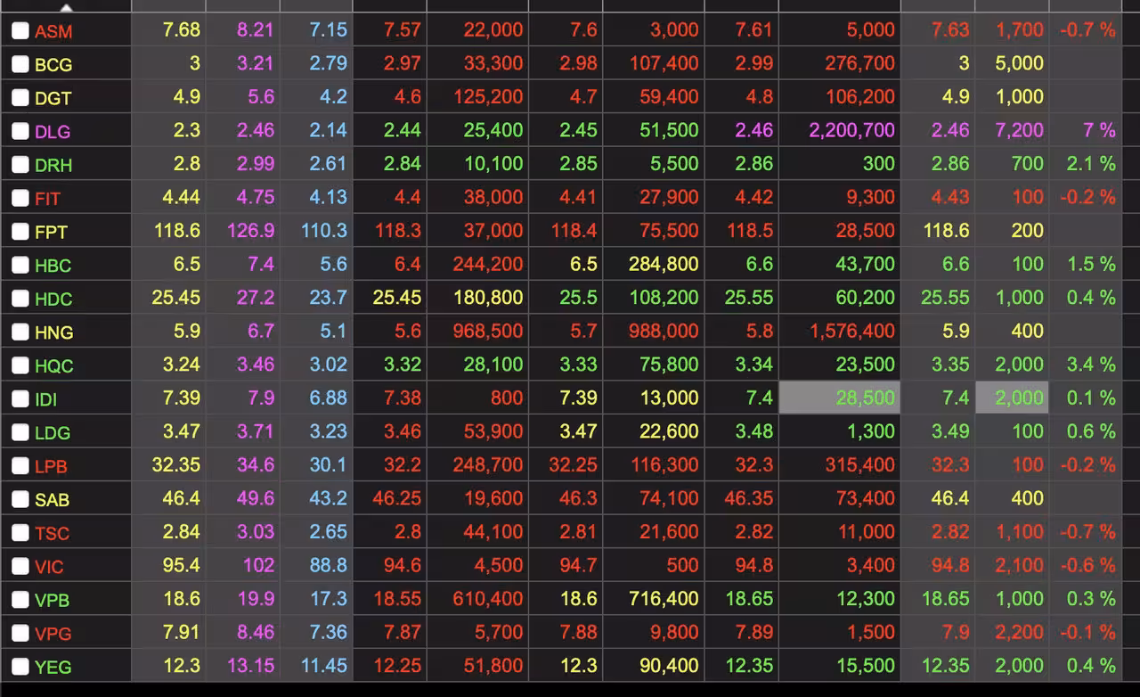Viewport: 1140px width, 697px height.
Task: Select the DGT row checkbox
Action: click(20, 98)
